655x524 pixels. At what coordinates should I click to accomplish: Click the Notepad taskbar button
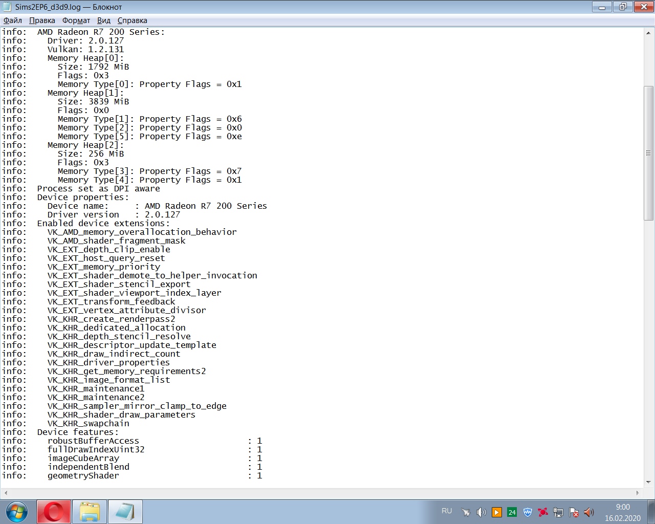[125, 512]
